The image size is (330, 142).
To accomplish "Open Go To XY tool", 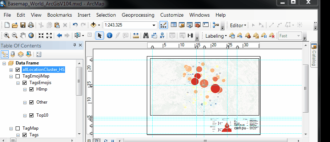I will point(162,35).
